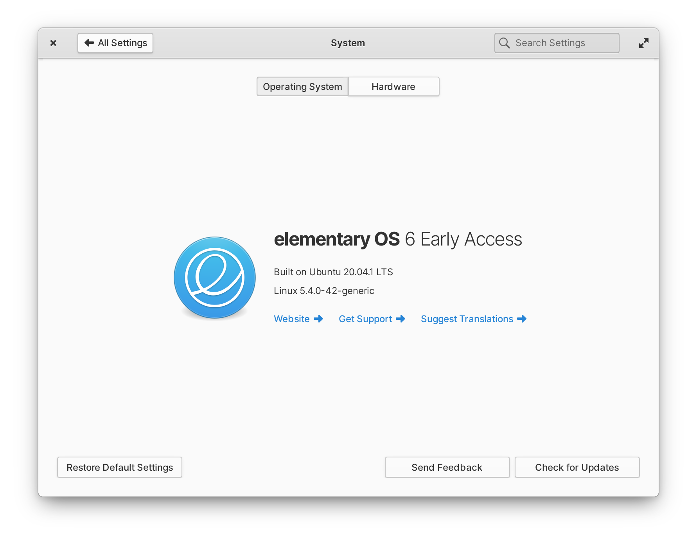Click the arrow icon after Suggest Translations
This screenshot has height=545, width=697.
click(522, 319)
